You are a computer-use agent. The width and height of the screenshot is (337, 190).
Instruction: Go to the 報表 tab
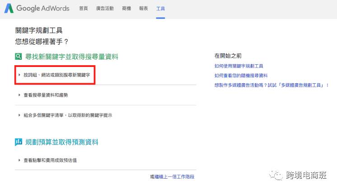pos(143,9)
